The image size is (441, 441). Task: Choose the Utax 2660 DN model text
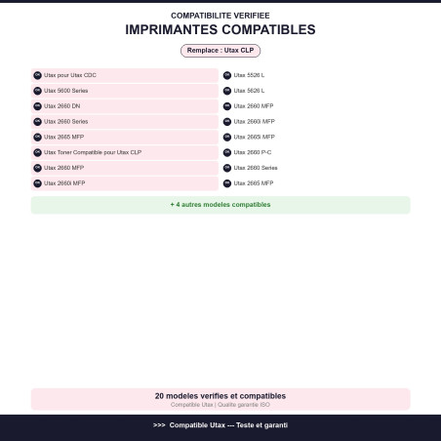(x=62, y=106)
